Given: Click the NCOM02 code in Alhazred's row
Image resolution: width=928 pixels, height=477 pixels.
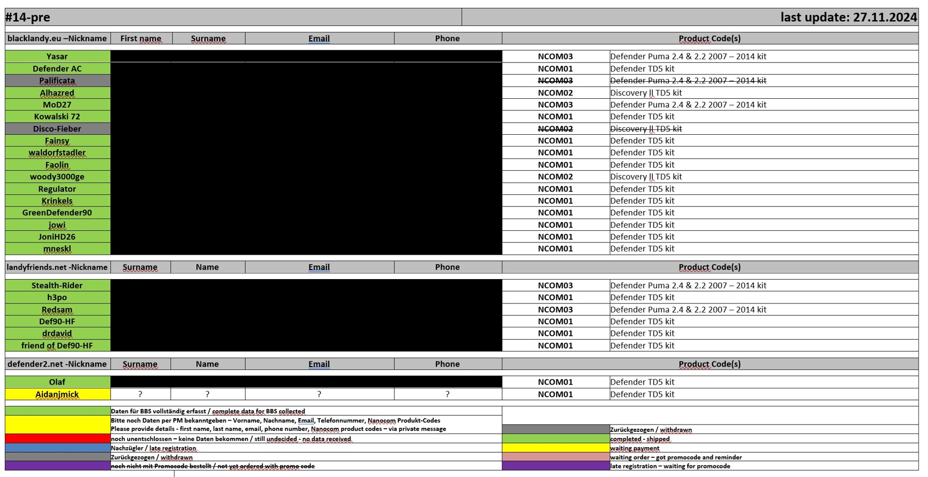Looking at the screenshot, I should click(555, 92).
